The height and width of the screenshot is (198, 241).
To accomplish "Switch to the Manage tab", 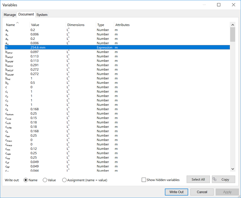I will pos(10,14).
